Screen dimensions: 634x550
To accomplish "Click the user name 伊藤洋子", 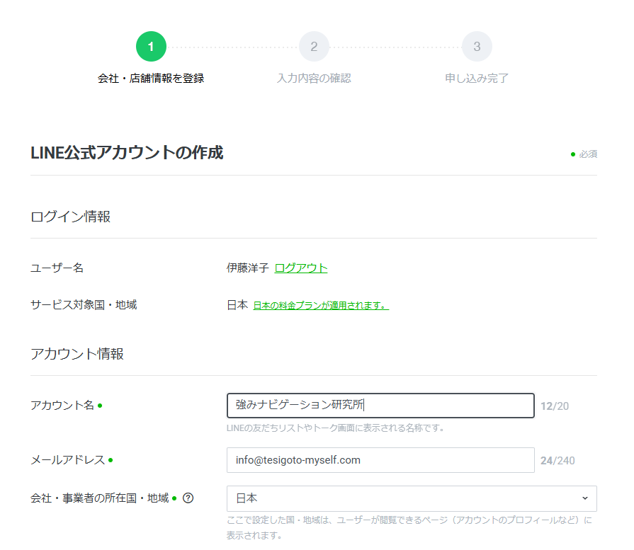I will coord(247,268).
